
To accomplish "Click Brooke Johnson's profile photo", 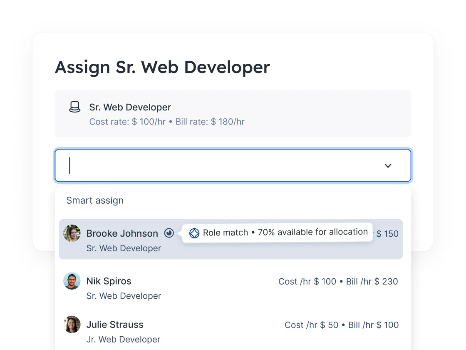I will coord(72,233).
